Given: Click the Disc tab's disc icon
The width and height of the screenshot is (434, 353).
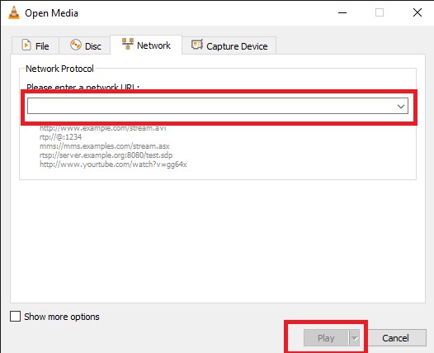Looking at the screenshot, I should [76, 45].
